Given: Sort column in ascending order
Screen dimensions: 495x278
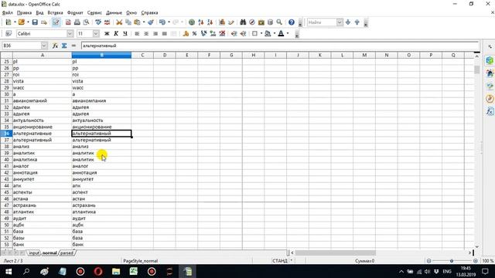Looking at the screenshot, I should 200,22.
